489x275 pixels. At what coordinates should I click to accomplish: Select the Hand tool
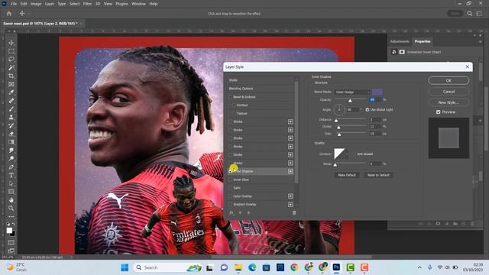[11, 200]
